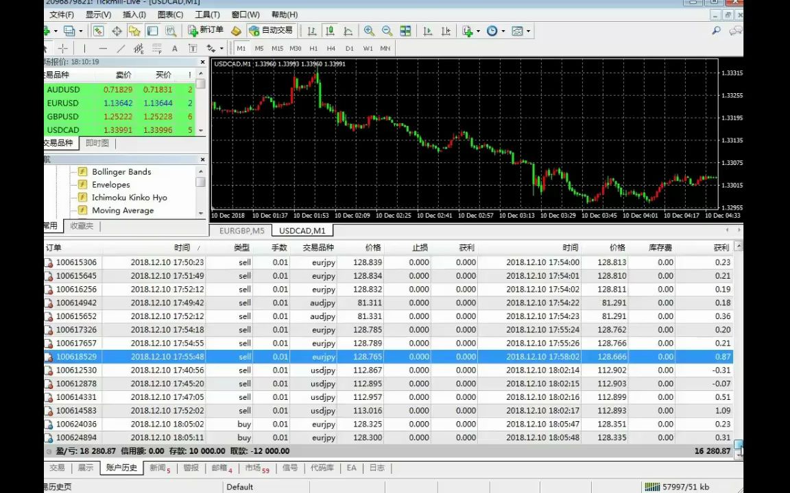790x493 pixels.
Task: Open the Navigator star-folder icon
Action: 134,31
